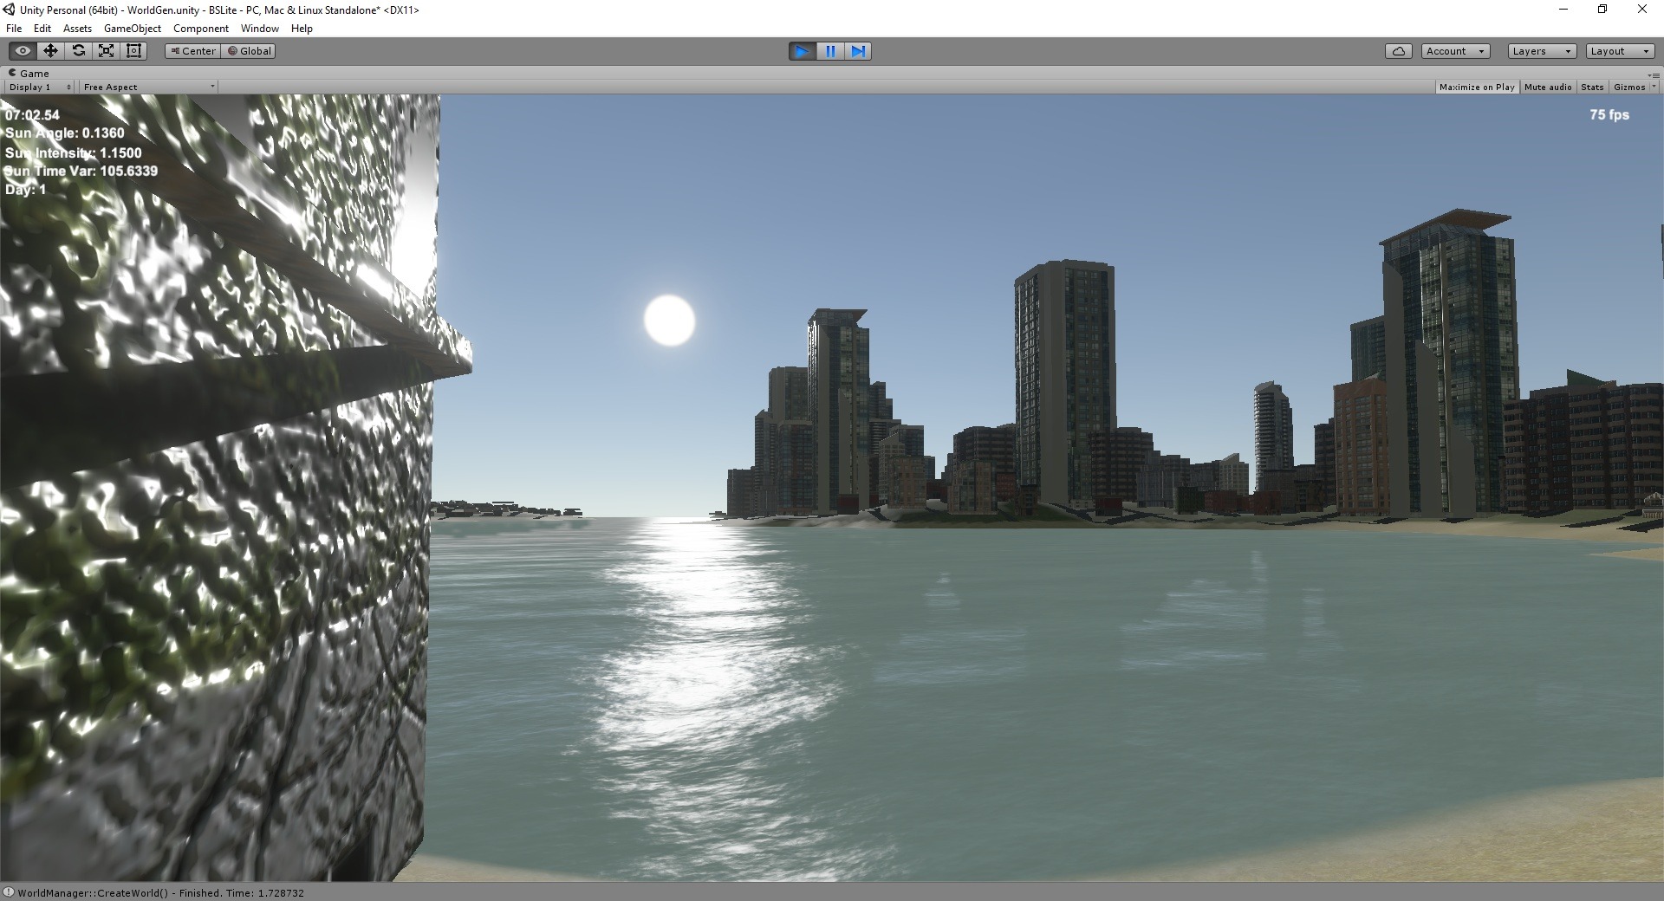Click the Play button to stop playback

point(802,51)
